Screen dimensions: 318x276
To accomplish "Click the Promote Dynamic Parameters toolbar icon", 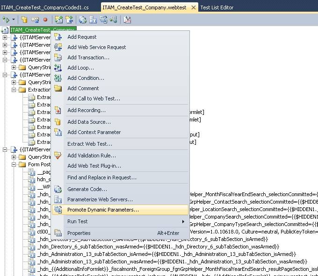I will coord(103,20).
